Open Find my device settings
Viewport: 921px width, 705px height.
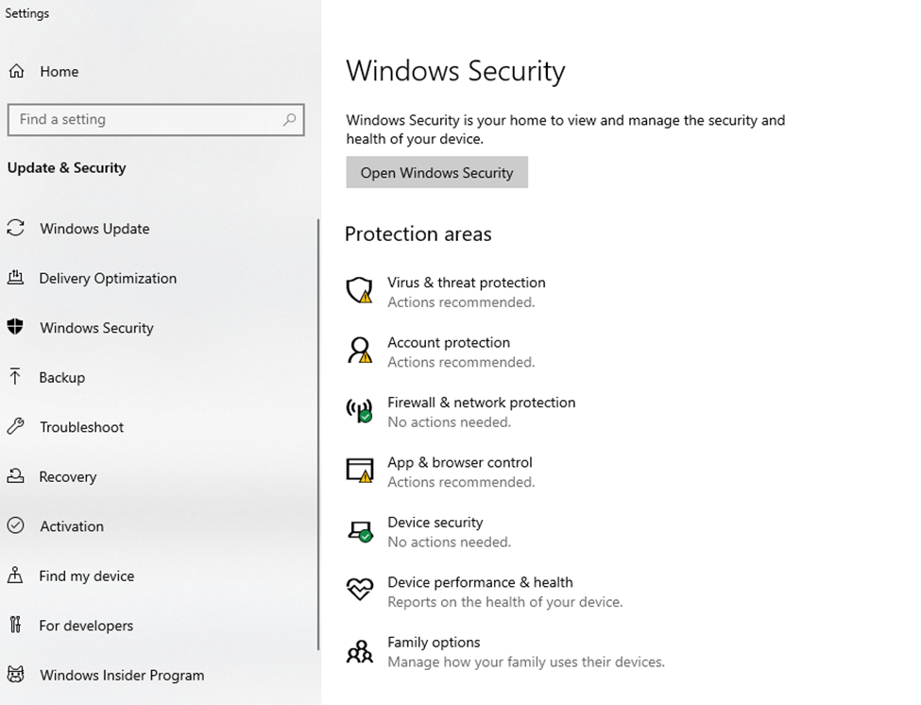tap(87, 576)
